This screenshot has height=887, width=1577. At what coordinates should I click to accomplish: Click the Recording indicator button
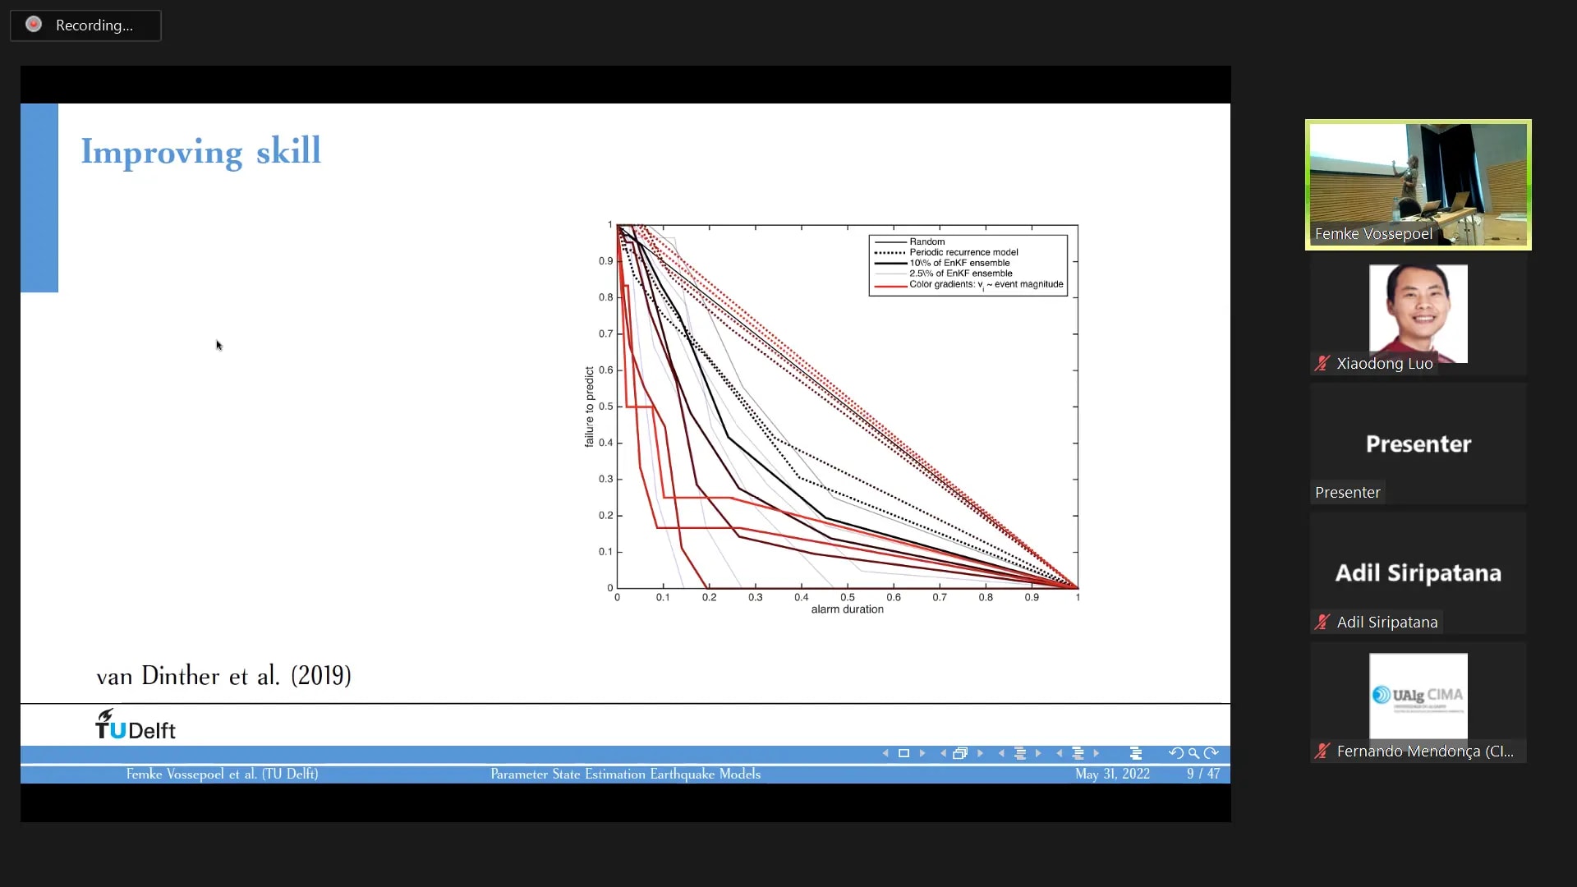click(85, 25)
